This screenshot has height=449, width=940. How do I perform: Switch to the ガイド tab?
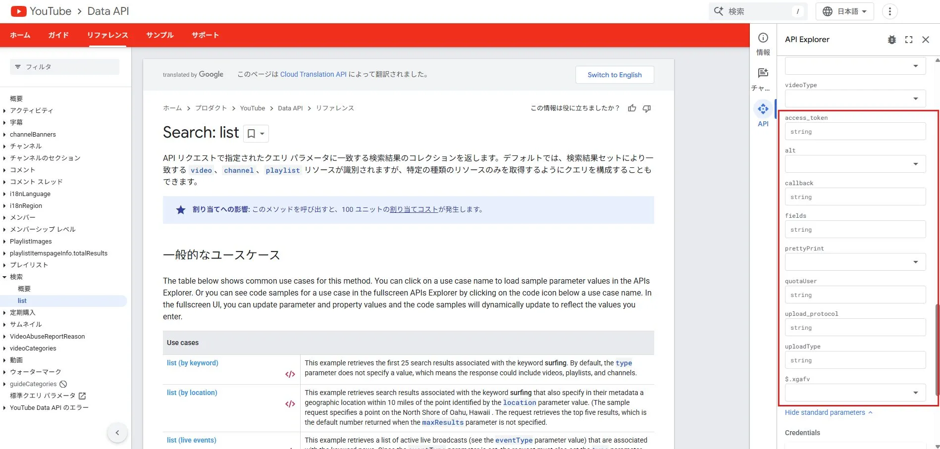coord(58,35)
